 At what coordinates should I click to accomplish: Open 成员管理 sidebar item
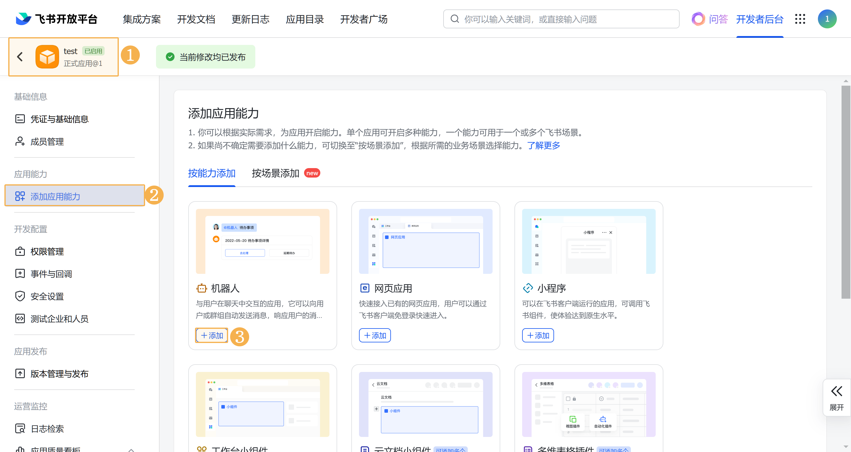pyautogui.click(x=47, y=142)
